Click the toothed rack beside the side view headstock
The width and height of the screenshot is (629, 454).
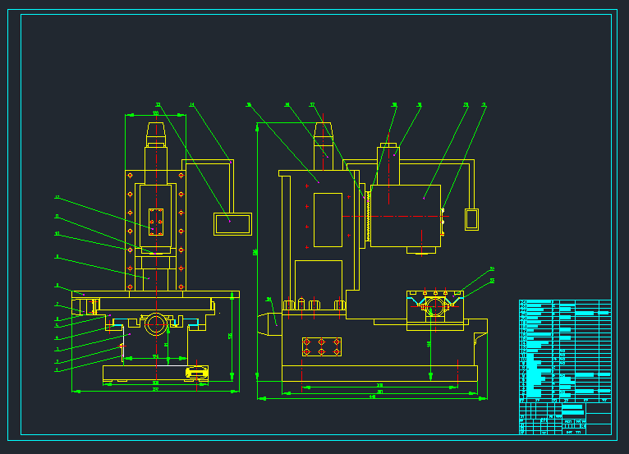[x=368, y=216]
